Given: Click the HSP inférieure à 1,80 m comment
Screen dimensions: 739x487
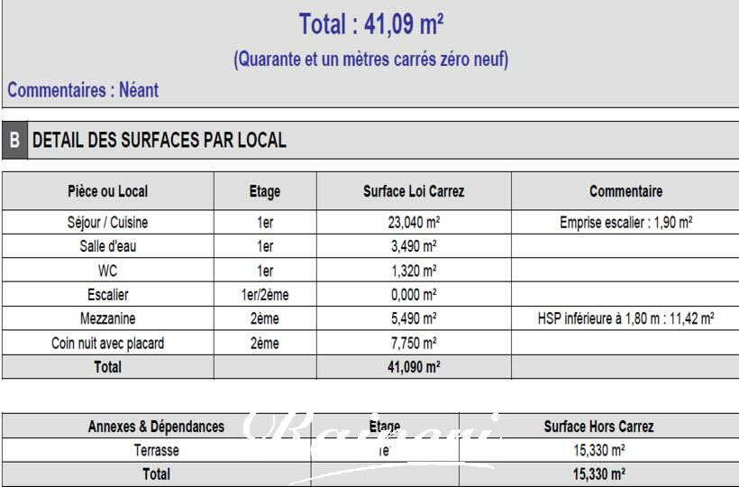Looking at the screenshot, I should [x=625, y=318].
